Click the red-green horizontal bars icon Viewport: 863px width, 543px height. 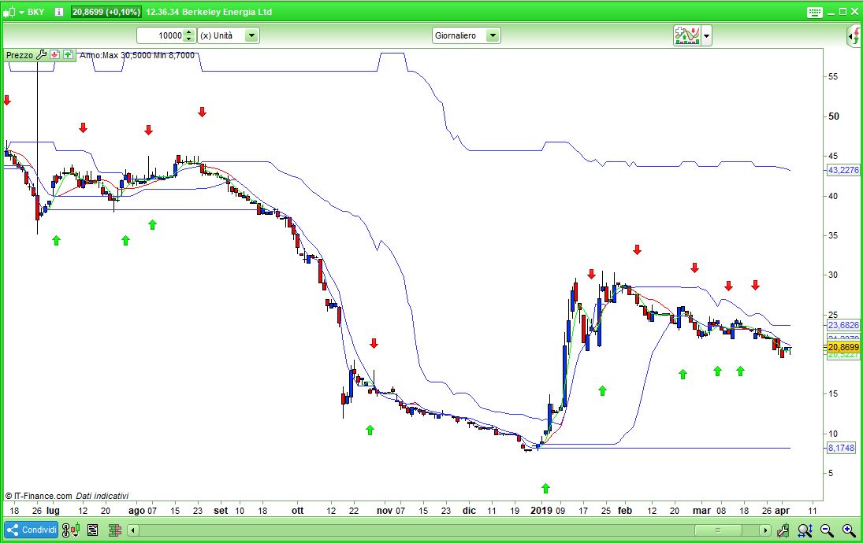115,530
